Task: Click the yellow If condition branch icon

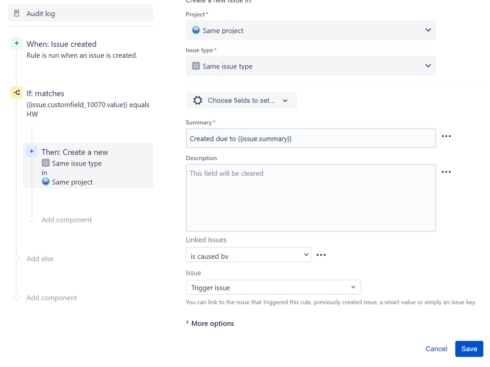Action: tap(17, 93)
